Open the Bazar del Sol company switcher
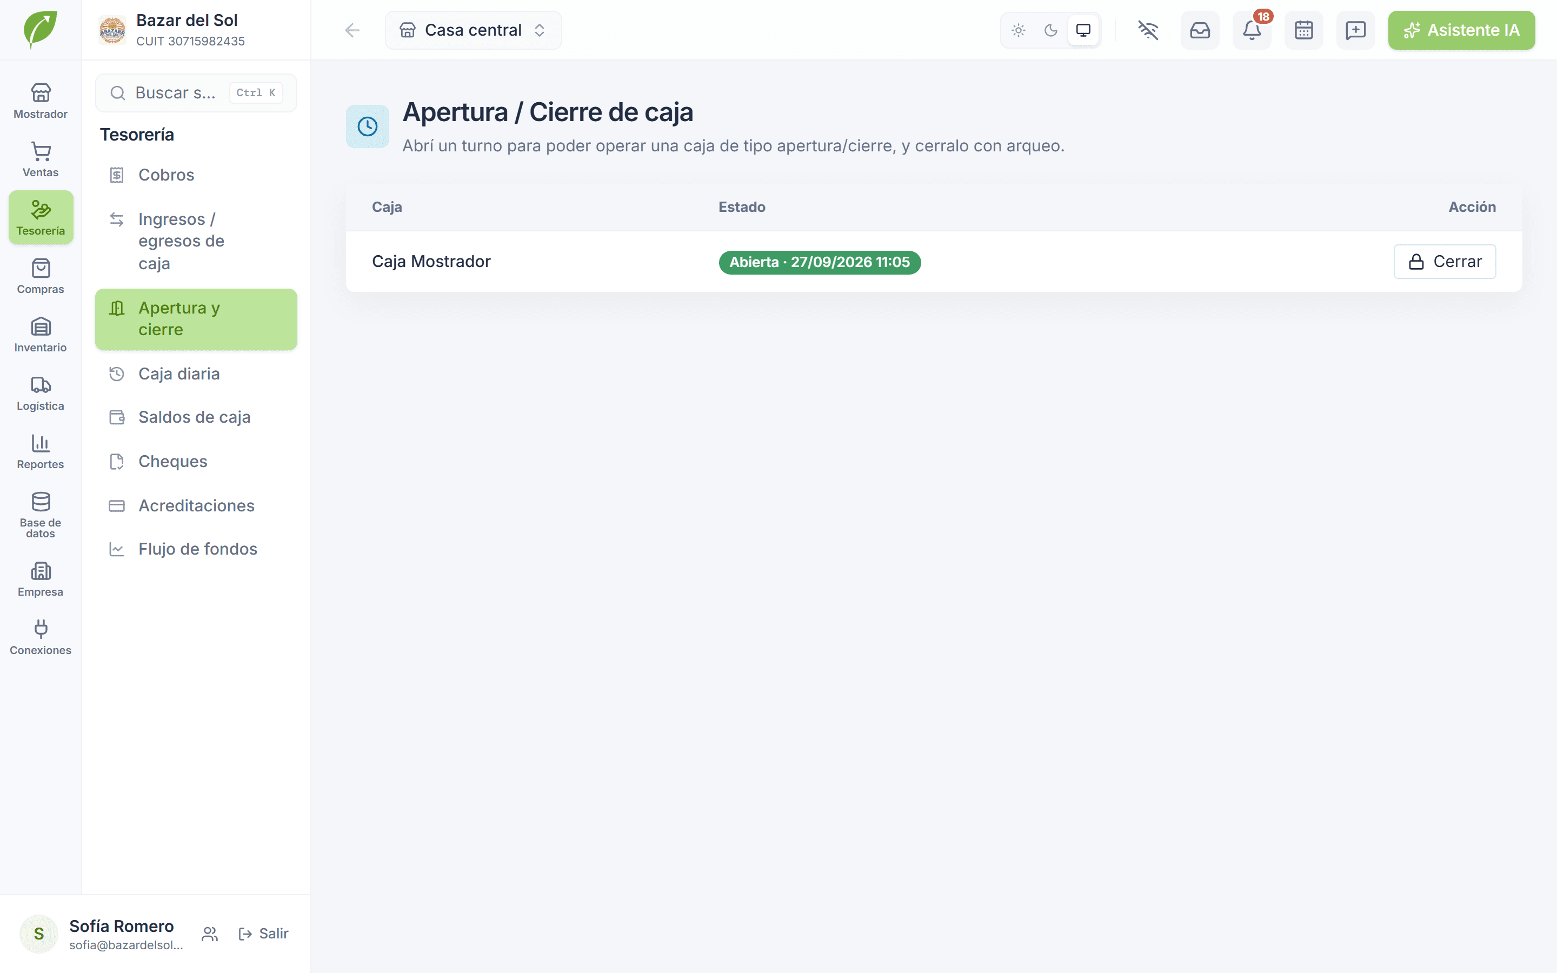This screenshot has height=973, width=1557. pos(196,30)
